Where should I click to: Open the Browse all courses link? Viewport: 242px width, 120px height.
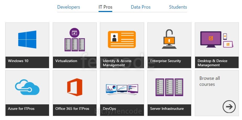(210, 81)
